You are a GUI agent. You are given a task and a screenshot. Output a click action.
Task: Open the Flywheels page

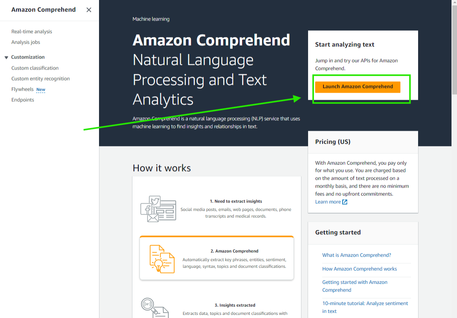tap(23, 89)
